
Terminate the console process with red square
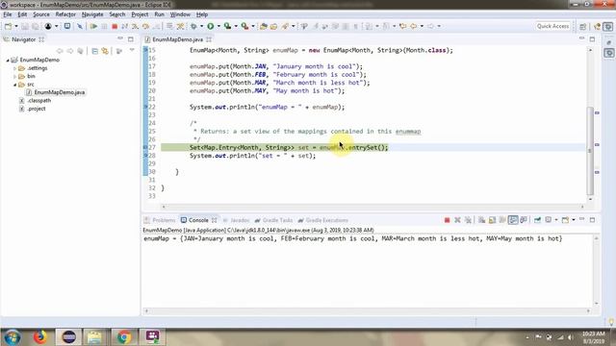coord(447,220)
